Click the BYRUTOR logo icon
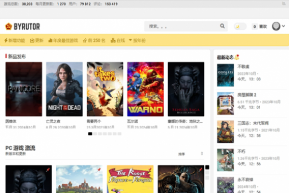The width and height of the screenshot is (289, 193). (x=8, y=26)
